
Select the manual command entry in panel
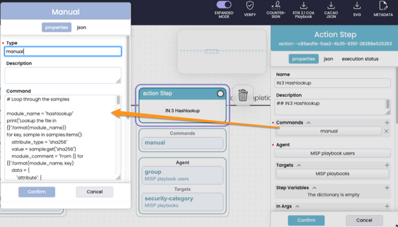(x=328, y=131)
